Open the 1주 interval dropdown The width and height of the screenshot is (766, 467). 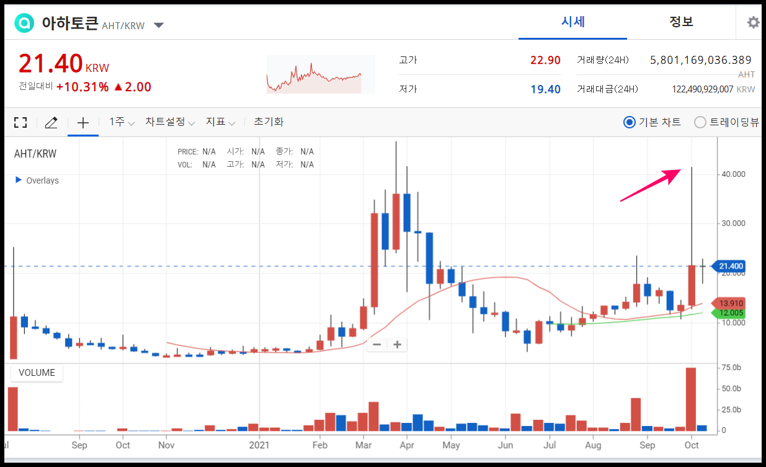tap(122, 122)
